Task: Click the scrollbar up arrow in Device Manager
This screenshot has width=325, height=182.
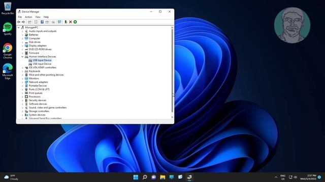Action: pyautogui.click(x=172, y=27)
